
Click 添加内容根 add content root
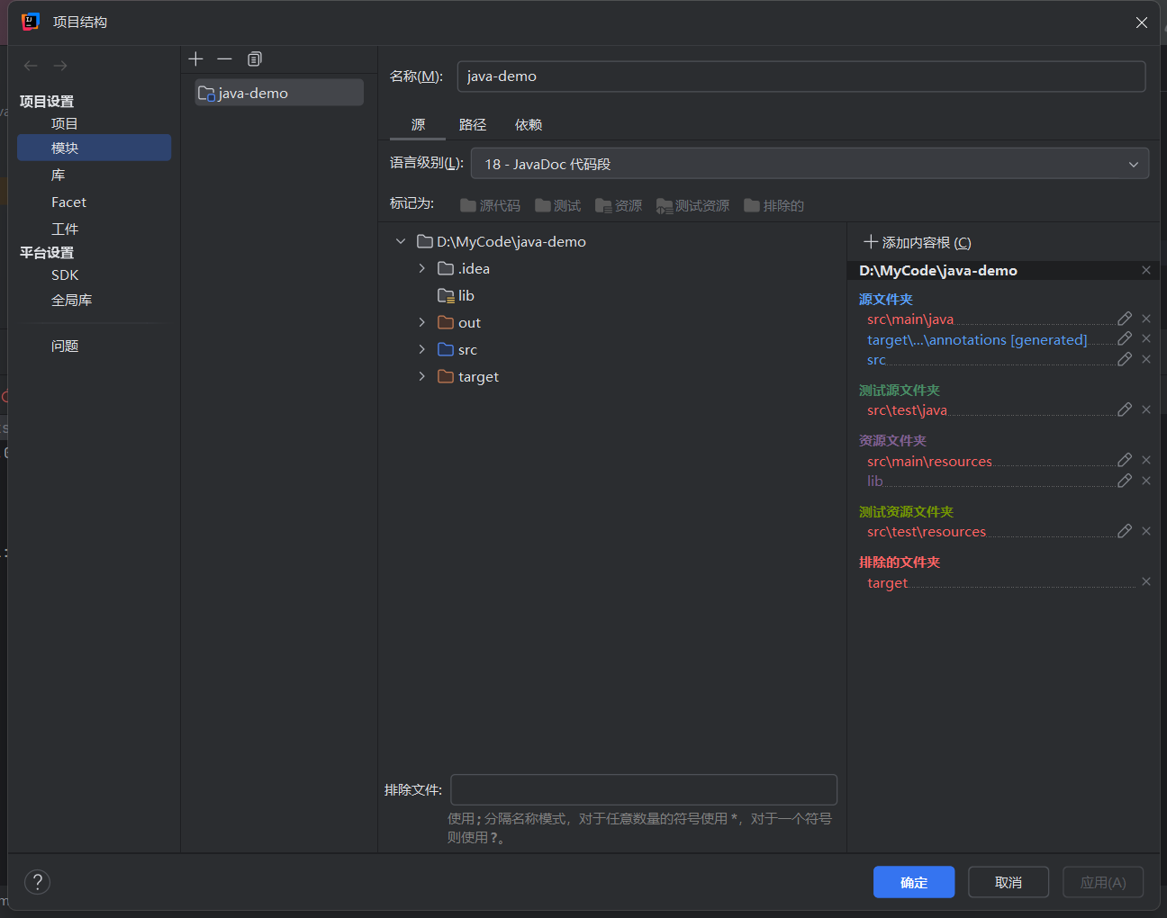(918, 242)
